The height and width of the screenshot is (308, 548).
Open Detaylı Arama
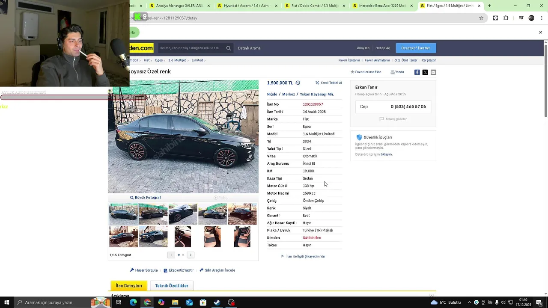(x=249, y=48)
